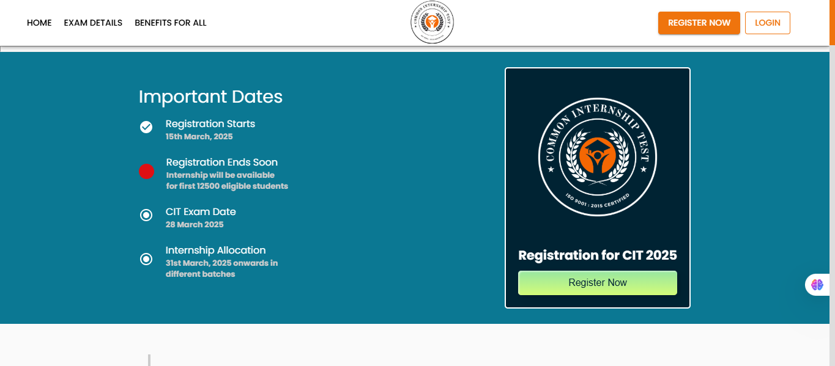Open the floating brain icon widget
The image size is (835, 366).
(817, 285)
